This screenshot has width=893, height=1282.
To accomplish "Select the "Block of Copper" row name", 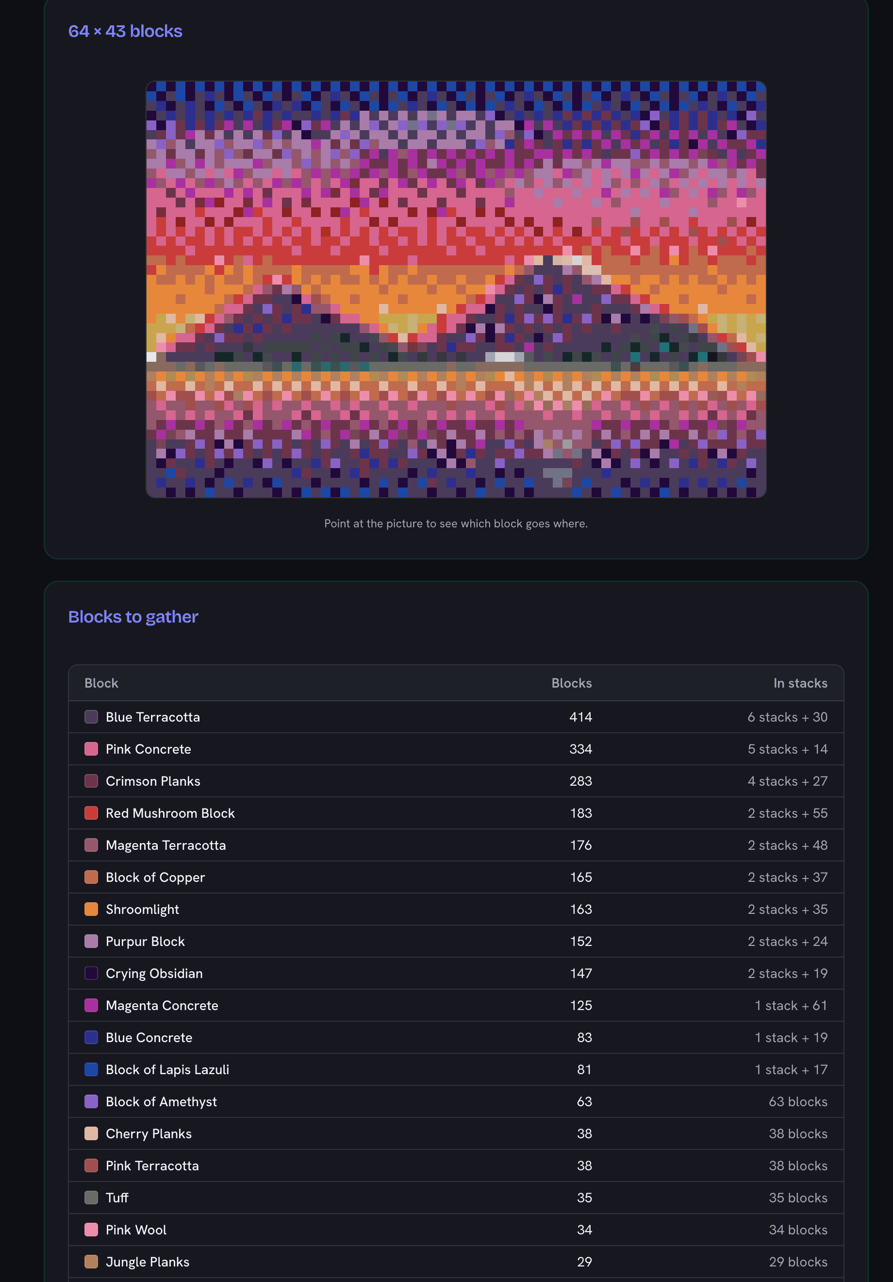I will [x=155, y=877].
